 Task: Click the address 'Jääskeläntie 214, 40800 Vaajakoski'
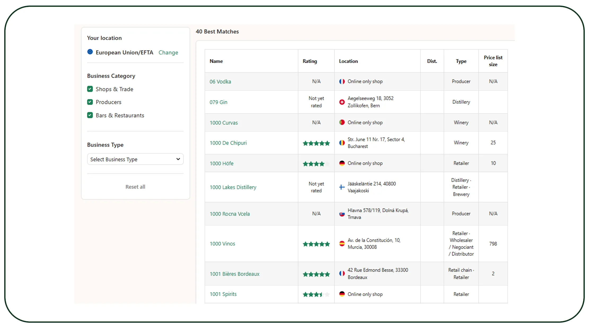coord(372,187)
